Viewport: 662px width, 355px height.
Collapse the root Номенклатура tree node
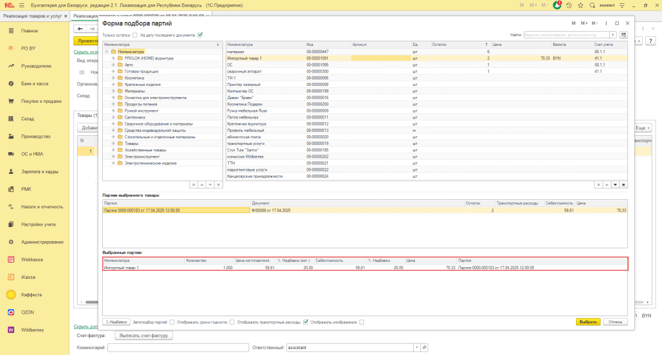coord(107,52)
